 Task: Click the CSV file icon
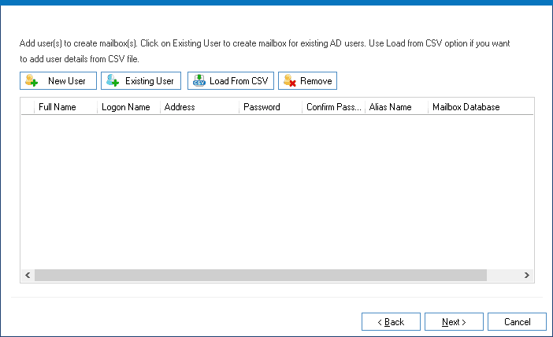pos(199,80)
